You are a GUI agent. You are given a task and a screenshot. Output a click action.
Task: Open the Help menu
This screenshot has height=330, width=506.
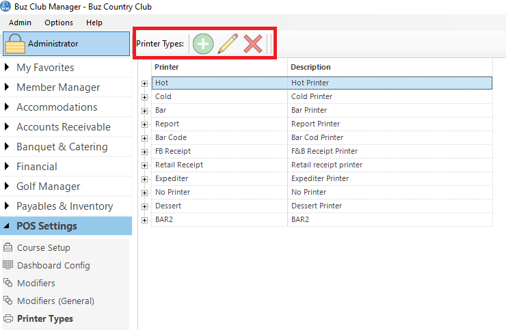[x=94, y=23]
